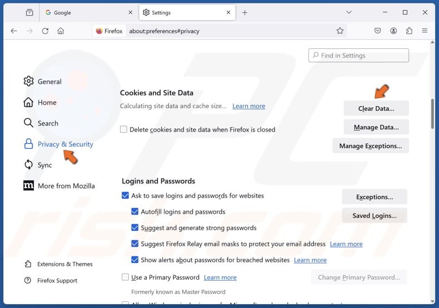Click Learn more about breached websites
The height and width of the screenshot is (308, 439).
310,260
